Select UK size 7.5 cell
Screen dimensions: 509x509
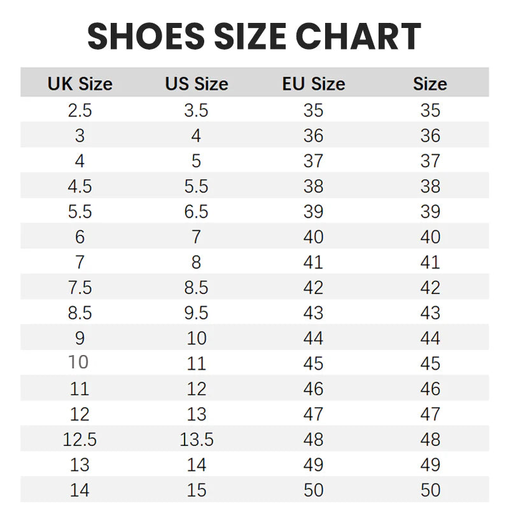pos(80,288)
